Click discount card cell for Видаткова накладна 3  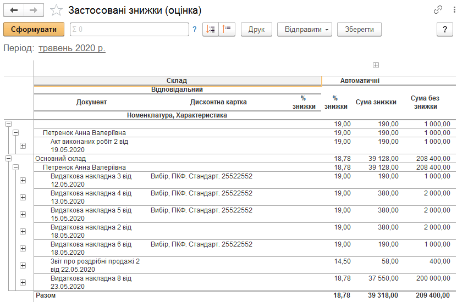point(201,176)
